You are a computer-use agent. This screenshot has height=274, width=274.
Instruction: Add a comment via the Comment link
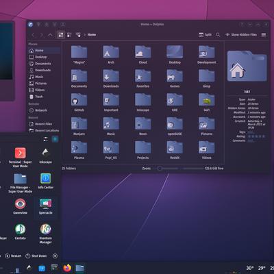(x=251, y=140)
